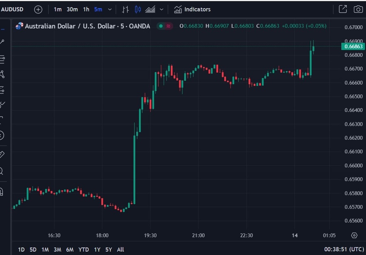Select the Area chart type
Screen dimensions: 366x255
point(150,9)
